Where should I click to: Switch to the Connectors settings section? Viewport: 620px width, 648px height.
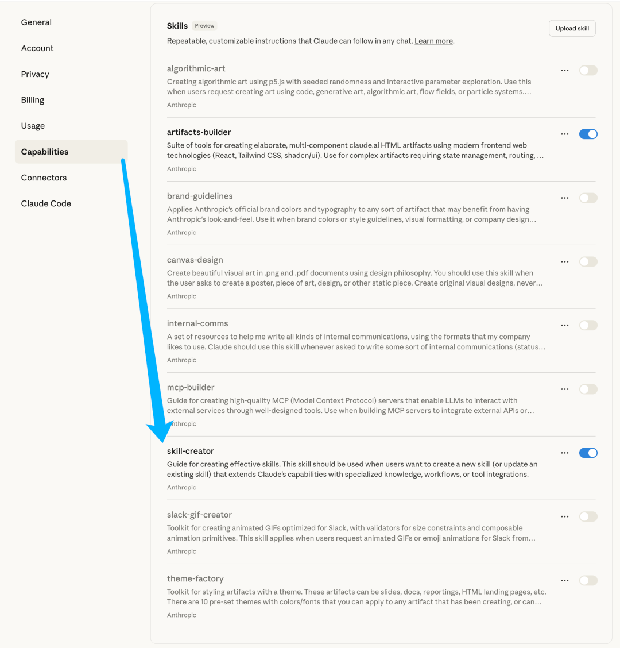pyautogui.click(x=44, y=178)
